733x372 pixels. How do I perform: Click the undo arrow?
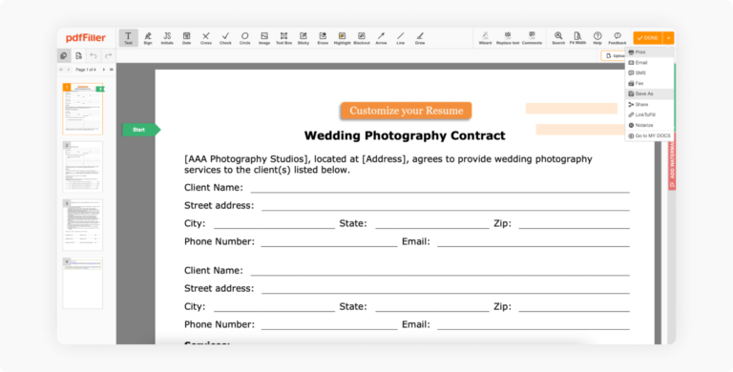pos(94,56)
